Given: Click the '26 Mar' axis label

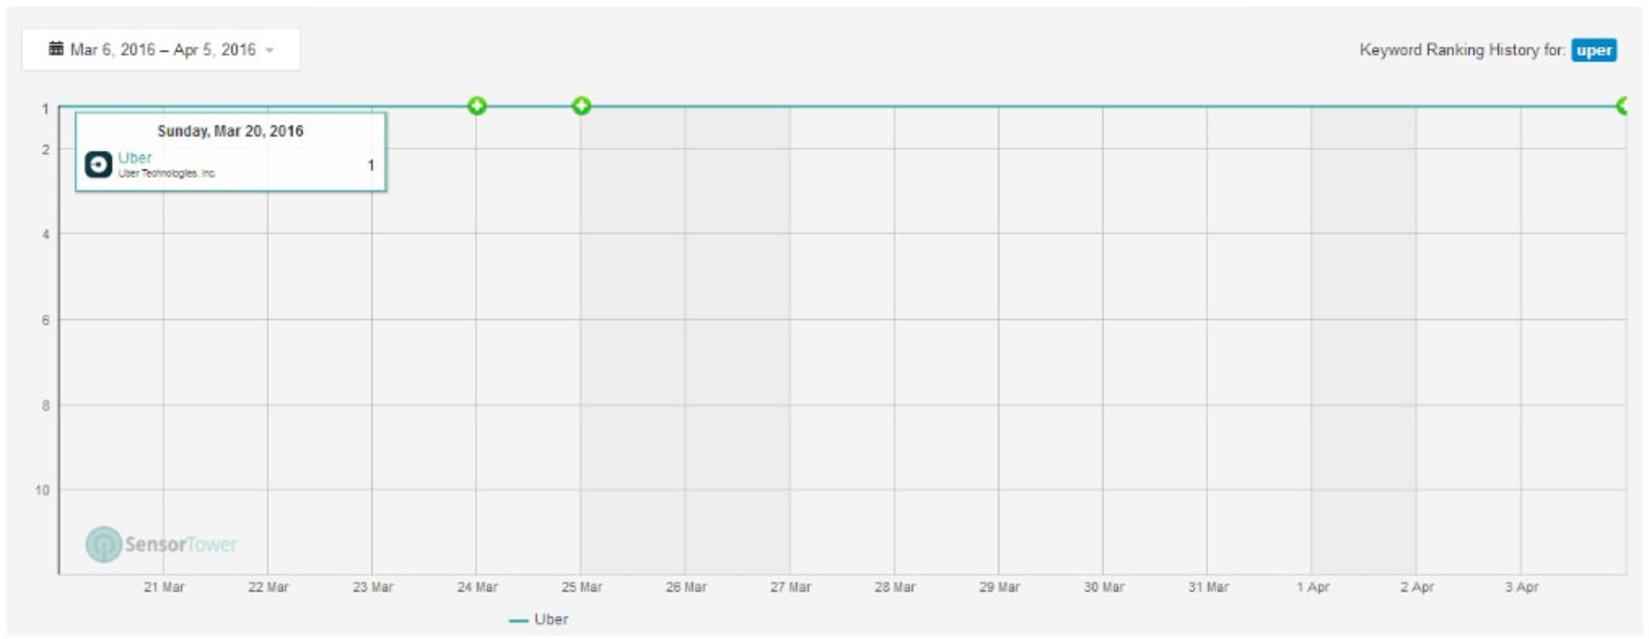Looking at the screenshot, I should point(686,588).
